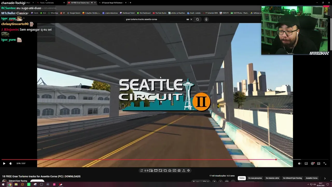Select the 'Da mesma série' filter chip

click(x=272, y=178)
